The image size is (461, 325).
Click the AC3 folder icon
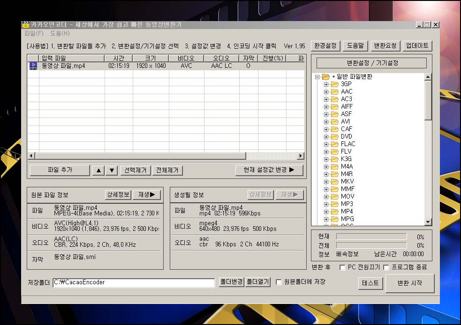[x=334, y=99]
